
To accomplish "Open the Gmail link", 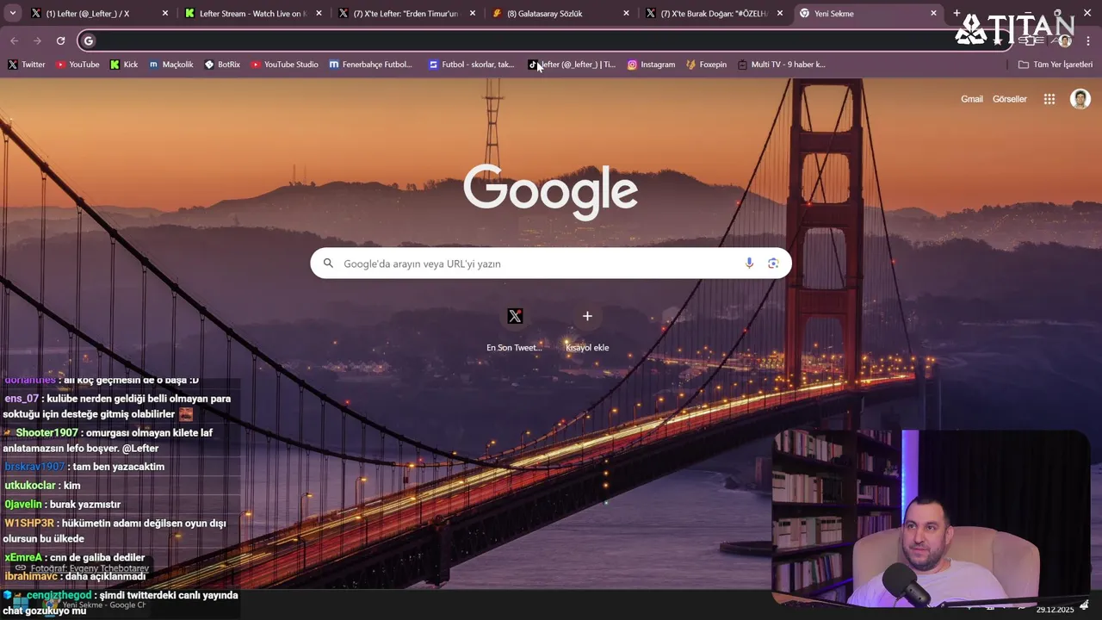I will [x=971, y=99].
